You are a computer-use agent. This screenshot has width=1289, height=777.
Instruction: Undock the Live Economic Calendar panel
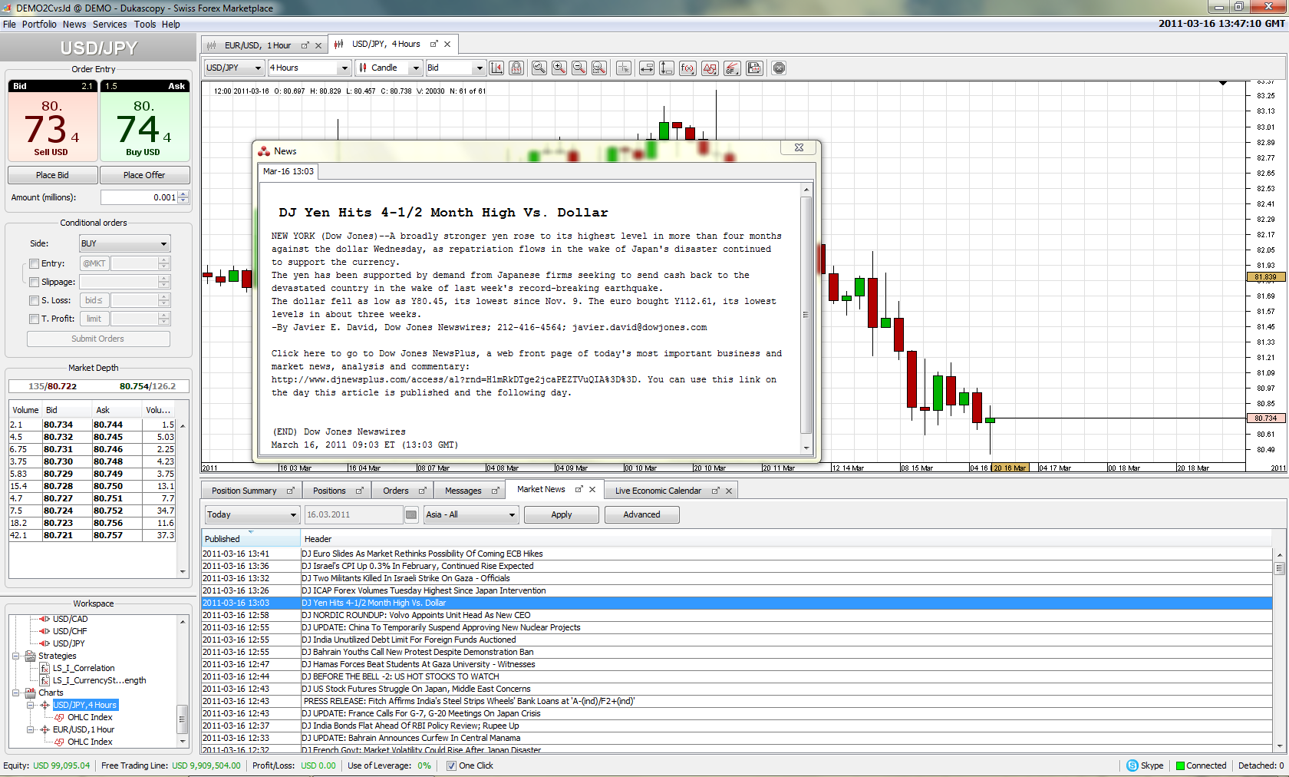(715, 491)
